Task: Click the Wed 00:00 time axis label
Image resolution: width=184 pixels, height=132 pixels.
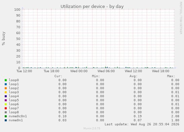Action: [79, 71]
